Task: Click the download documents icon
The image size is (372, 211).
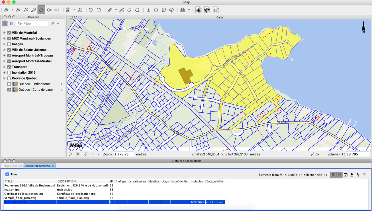Action: click(352, 175)
